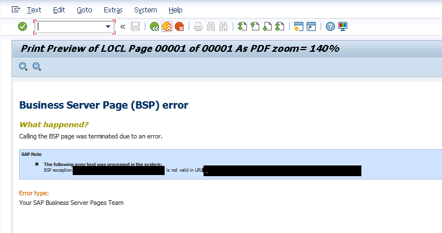Click the red Cancel icon
The height and width of the screenshot is (233, 442).
tap(179, 27)
